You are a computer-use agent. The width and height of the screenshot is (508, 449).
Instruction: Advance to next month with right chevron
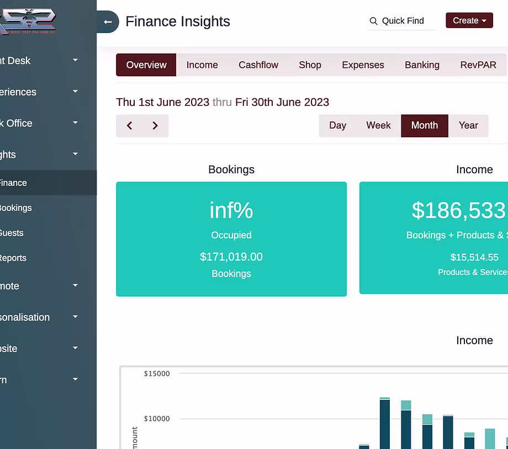[155, 126]
